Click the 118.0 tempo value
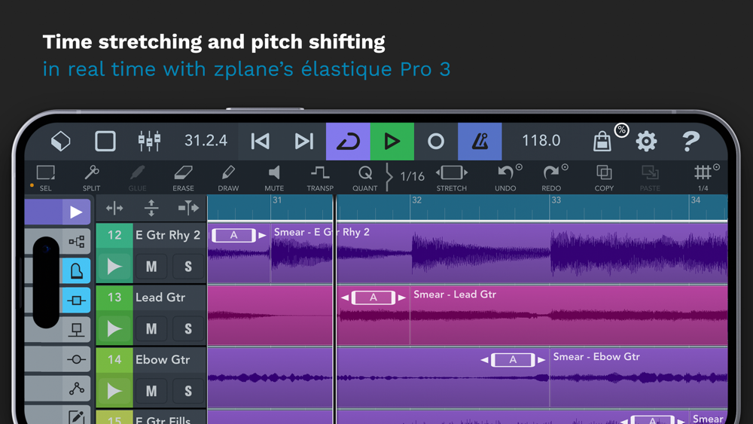This screenshot has height=424, width=753. pyautogui.click(x=541, y=141)
